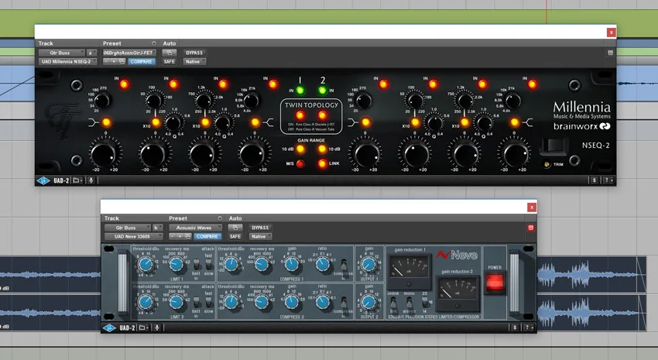Toggle M/S mode button on NSEQ-2
This screenshot has height=360, width=658.
pos(300,163)
